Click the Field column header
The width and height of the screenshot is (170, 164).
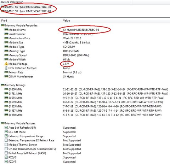click(x=4, y=20)
